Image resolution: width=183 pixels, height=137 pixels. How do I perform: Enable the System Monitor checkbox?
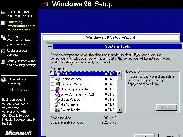click(52, 110)
